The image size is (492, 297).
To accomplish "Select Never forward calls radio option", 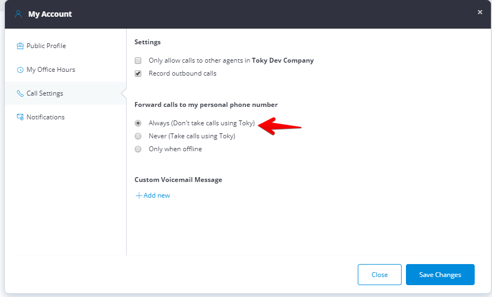I will tap(138, 136).
